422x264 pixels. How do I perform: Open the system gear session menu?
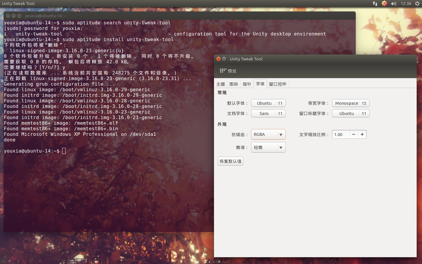(417, 4)
